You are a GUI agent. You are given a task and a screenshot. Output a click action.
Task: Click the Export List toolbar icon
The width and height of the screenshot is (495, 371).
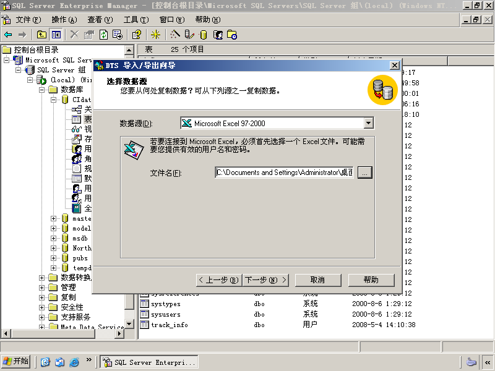point(118,35)
